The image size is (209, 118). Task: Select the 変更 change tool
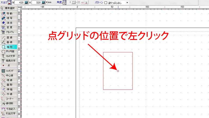coord(9,28)
